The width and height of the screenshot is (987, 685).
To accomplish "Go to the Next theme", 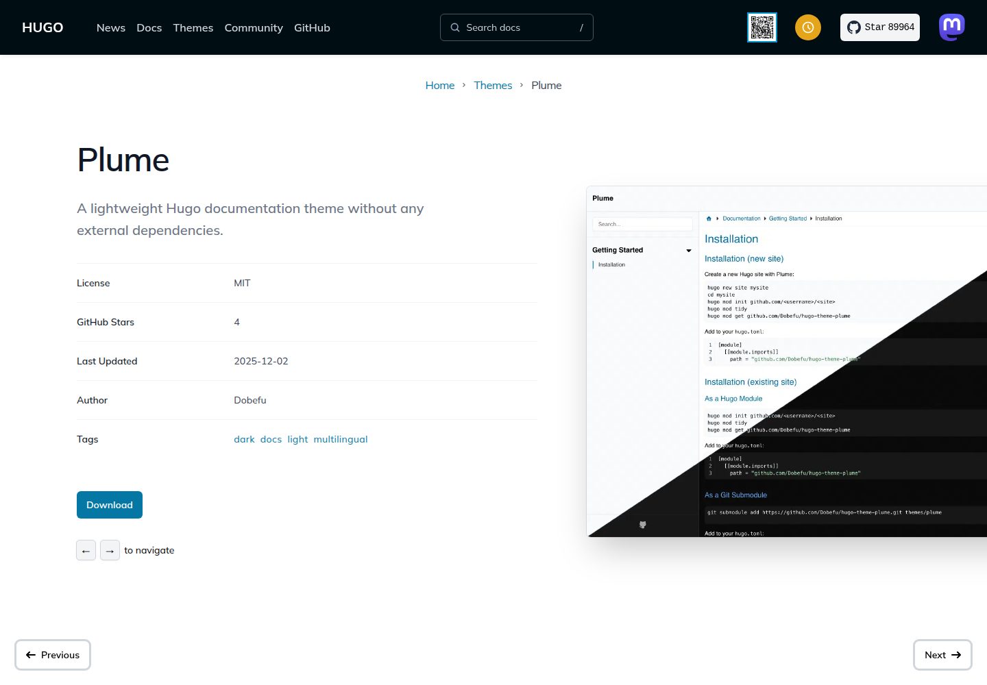I will pos(942,655).
